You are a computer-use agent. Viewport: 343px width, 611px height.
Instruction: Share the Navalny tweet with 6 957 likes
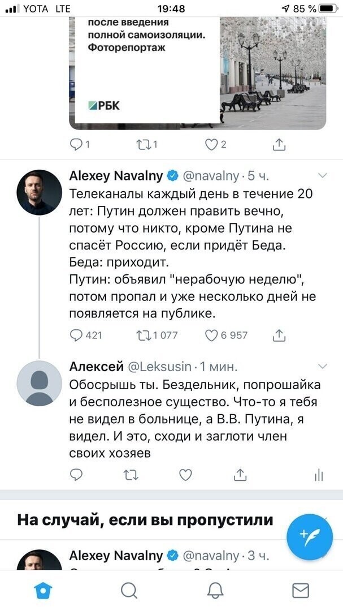click(x=279, y=335)
